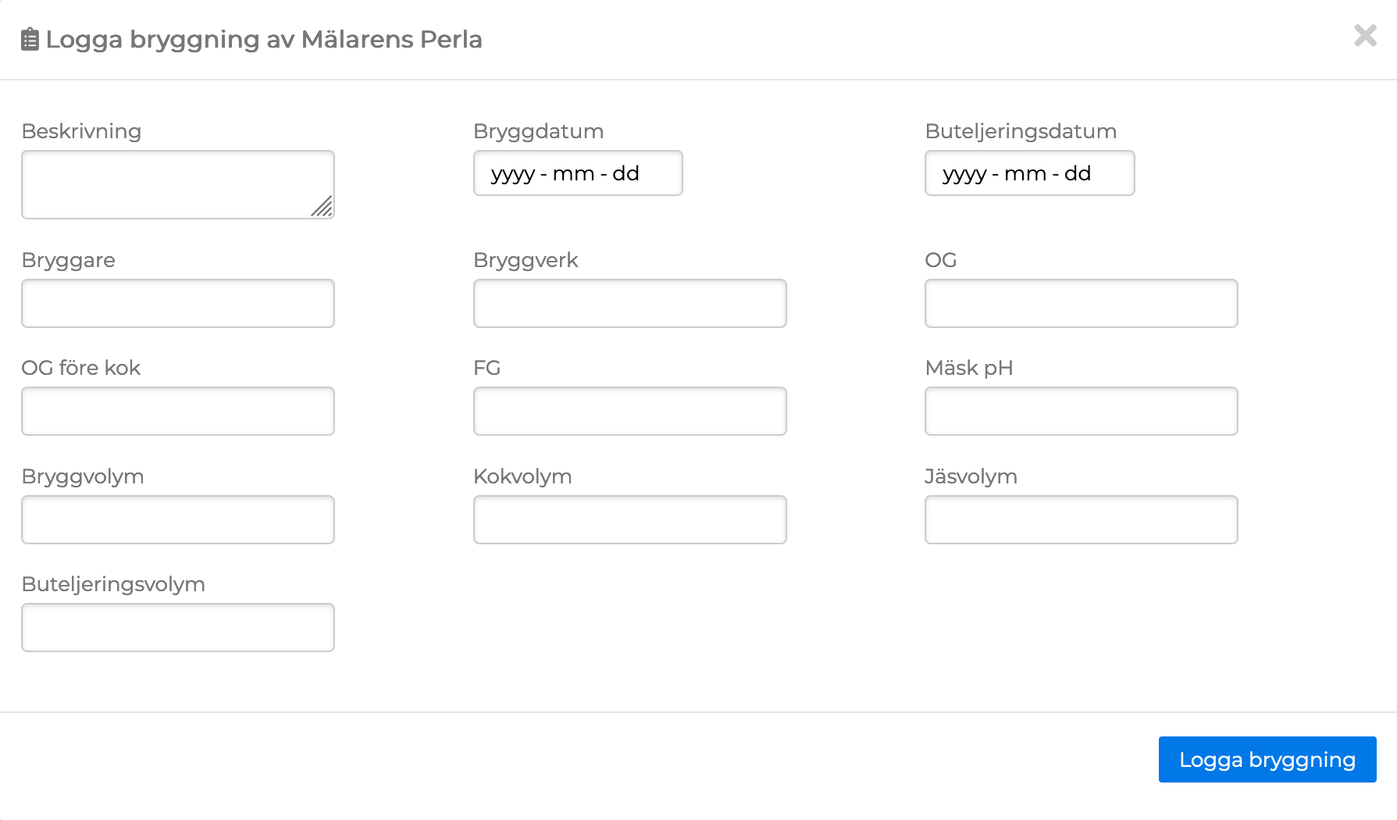
Task: Click the year part of Bryggdatum
Action: (x=512, y=173)
